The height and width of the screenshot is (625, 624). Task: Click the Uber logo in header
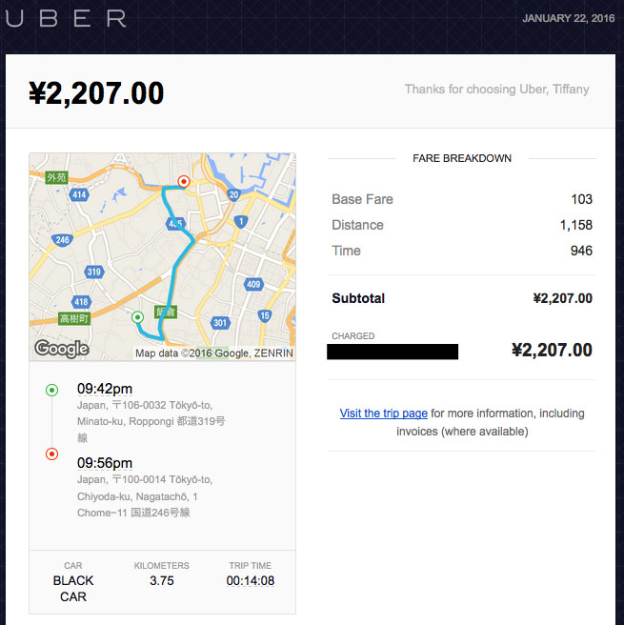[x=66, y=18]
